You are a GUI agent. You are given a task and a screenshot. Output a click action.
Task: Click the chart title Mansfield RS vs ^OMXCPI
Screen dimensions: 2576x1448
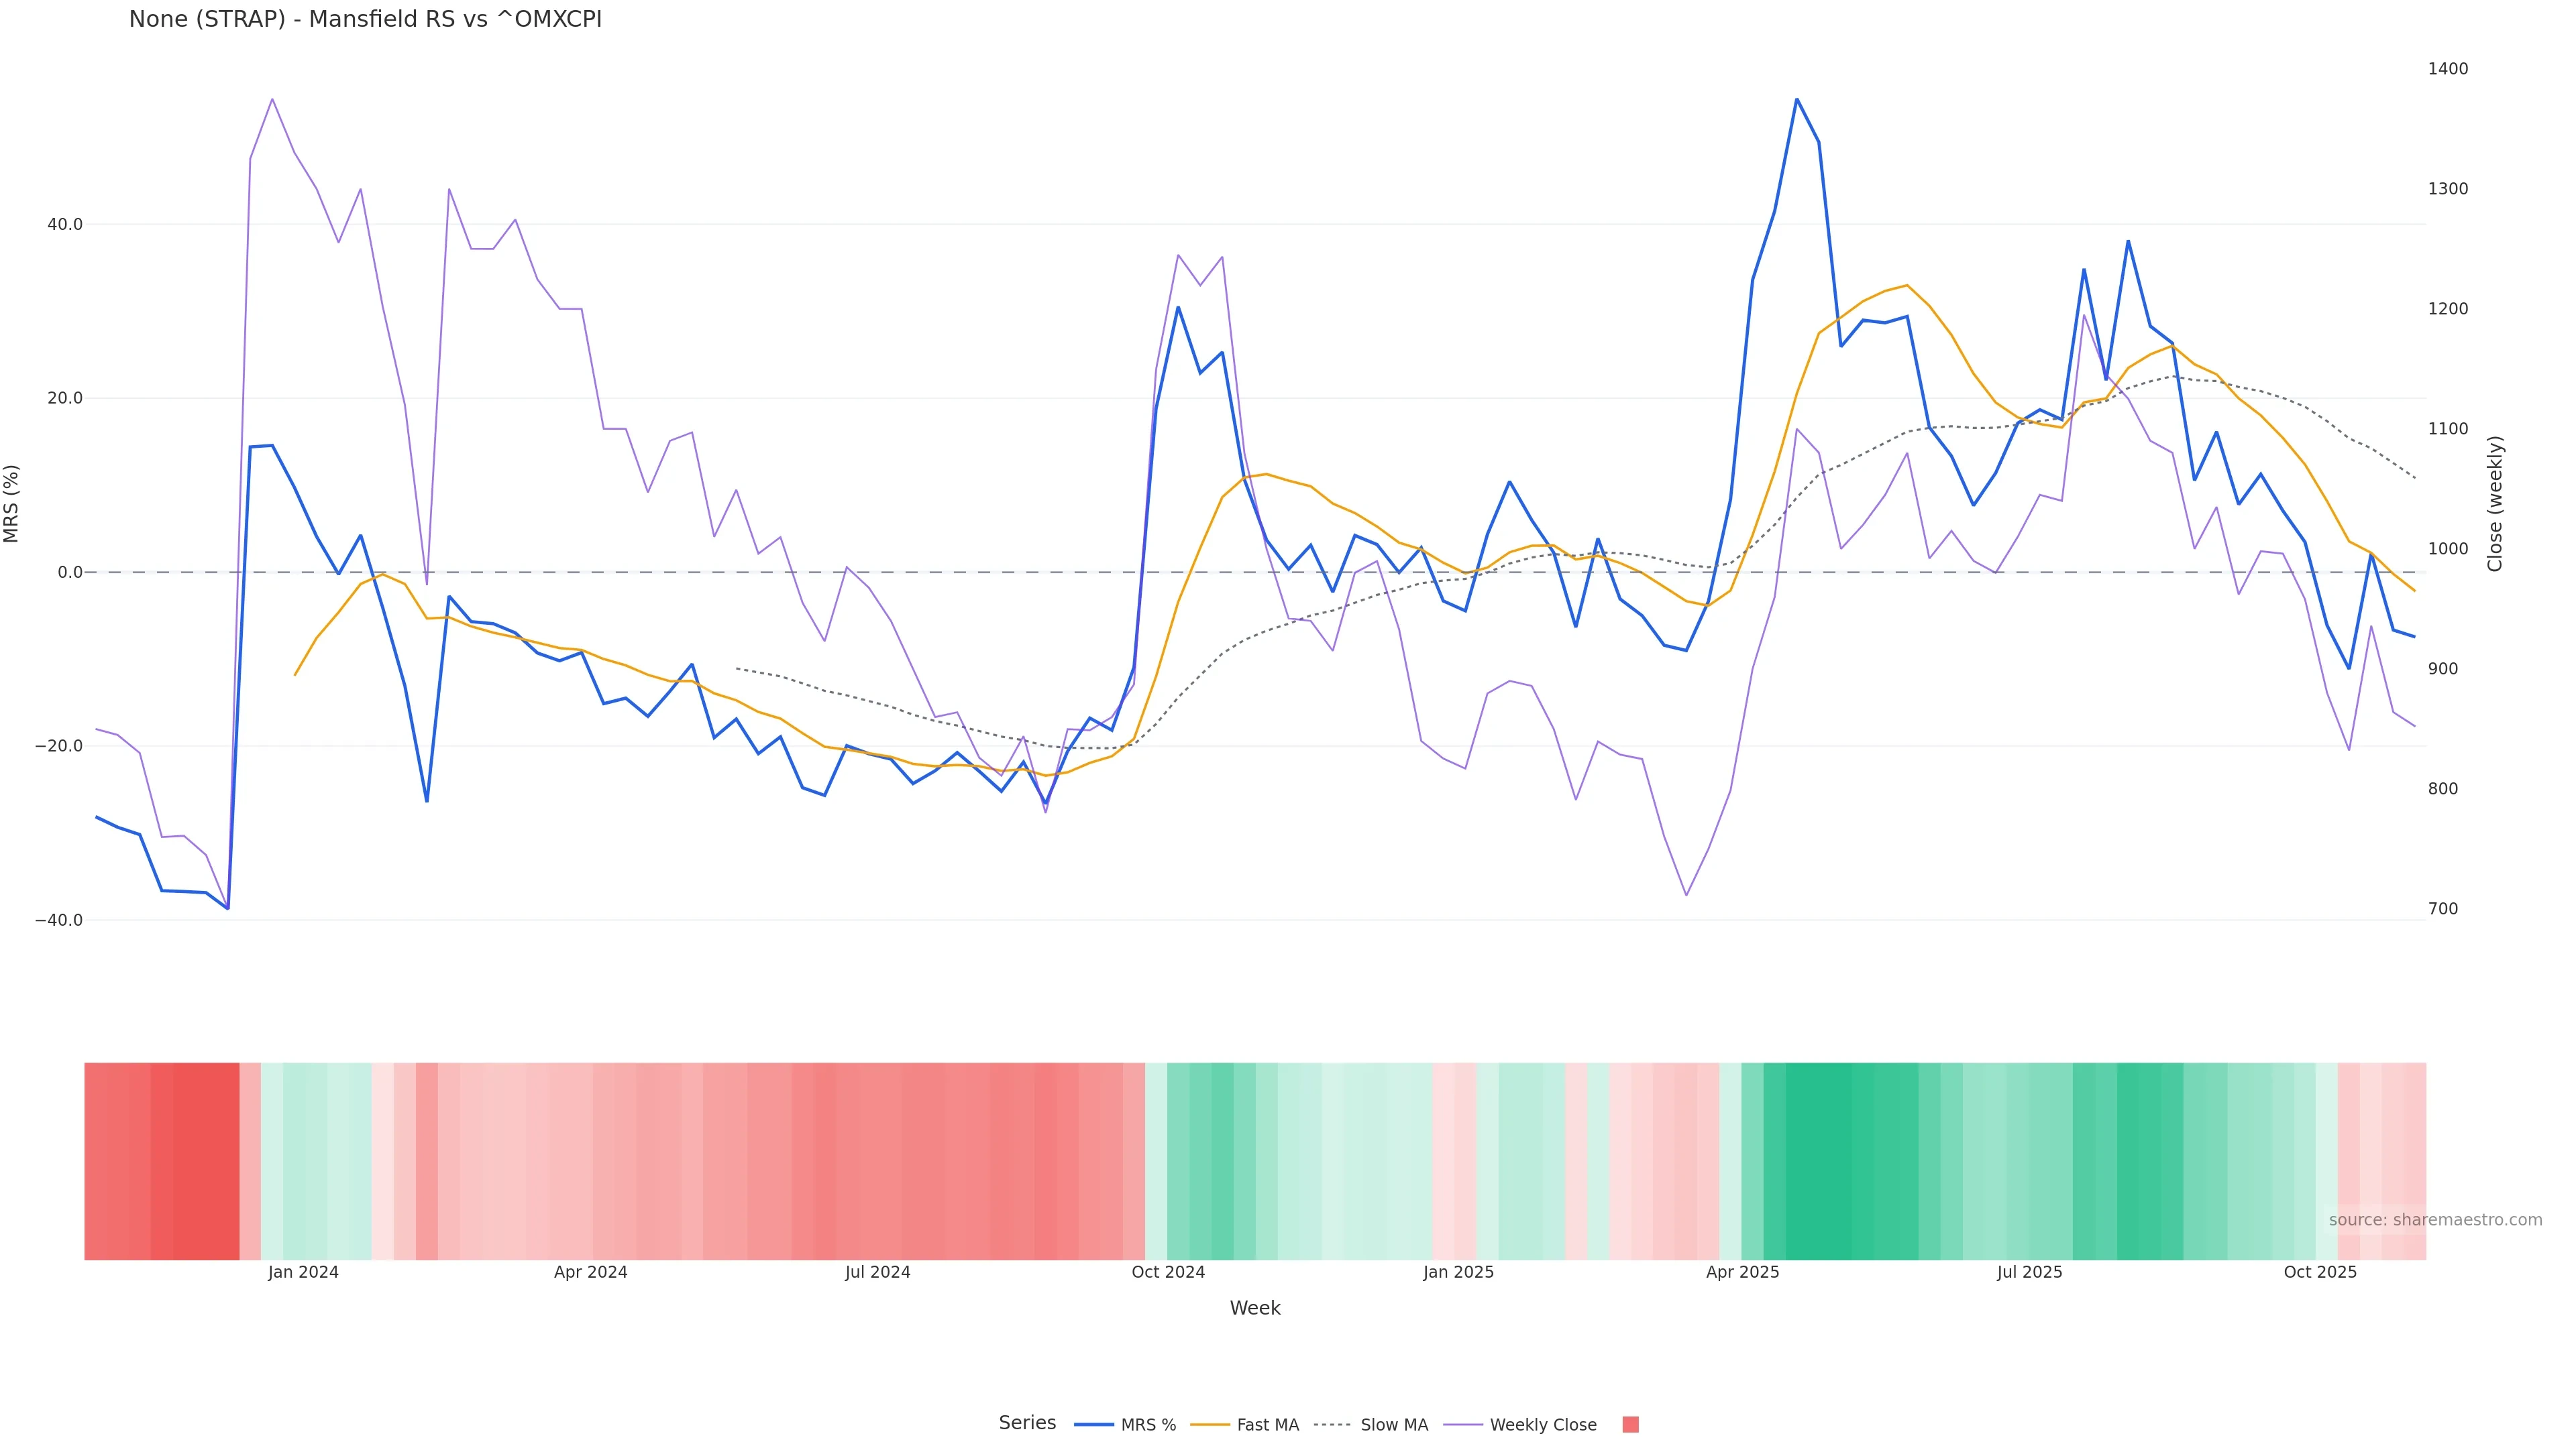tap(365, 19)
